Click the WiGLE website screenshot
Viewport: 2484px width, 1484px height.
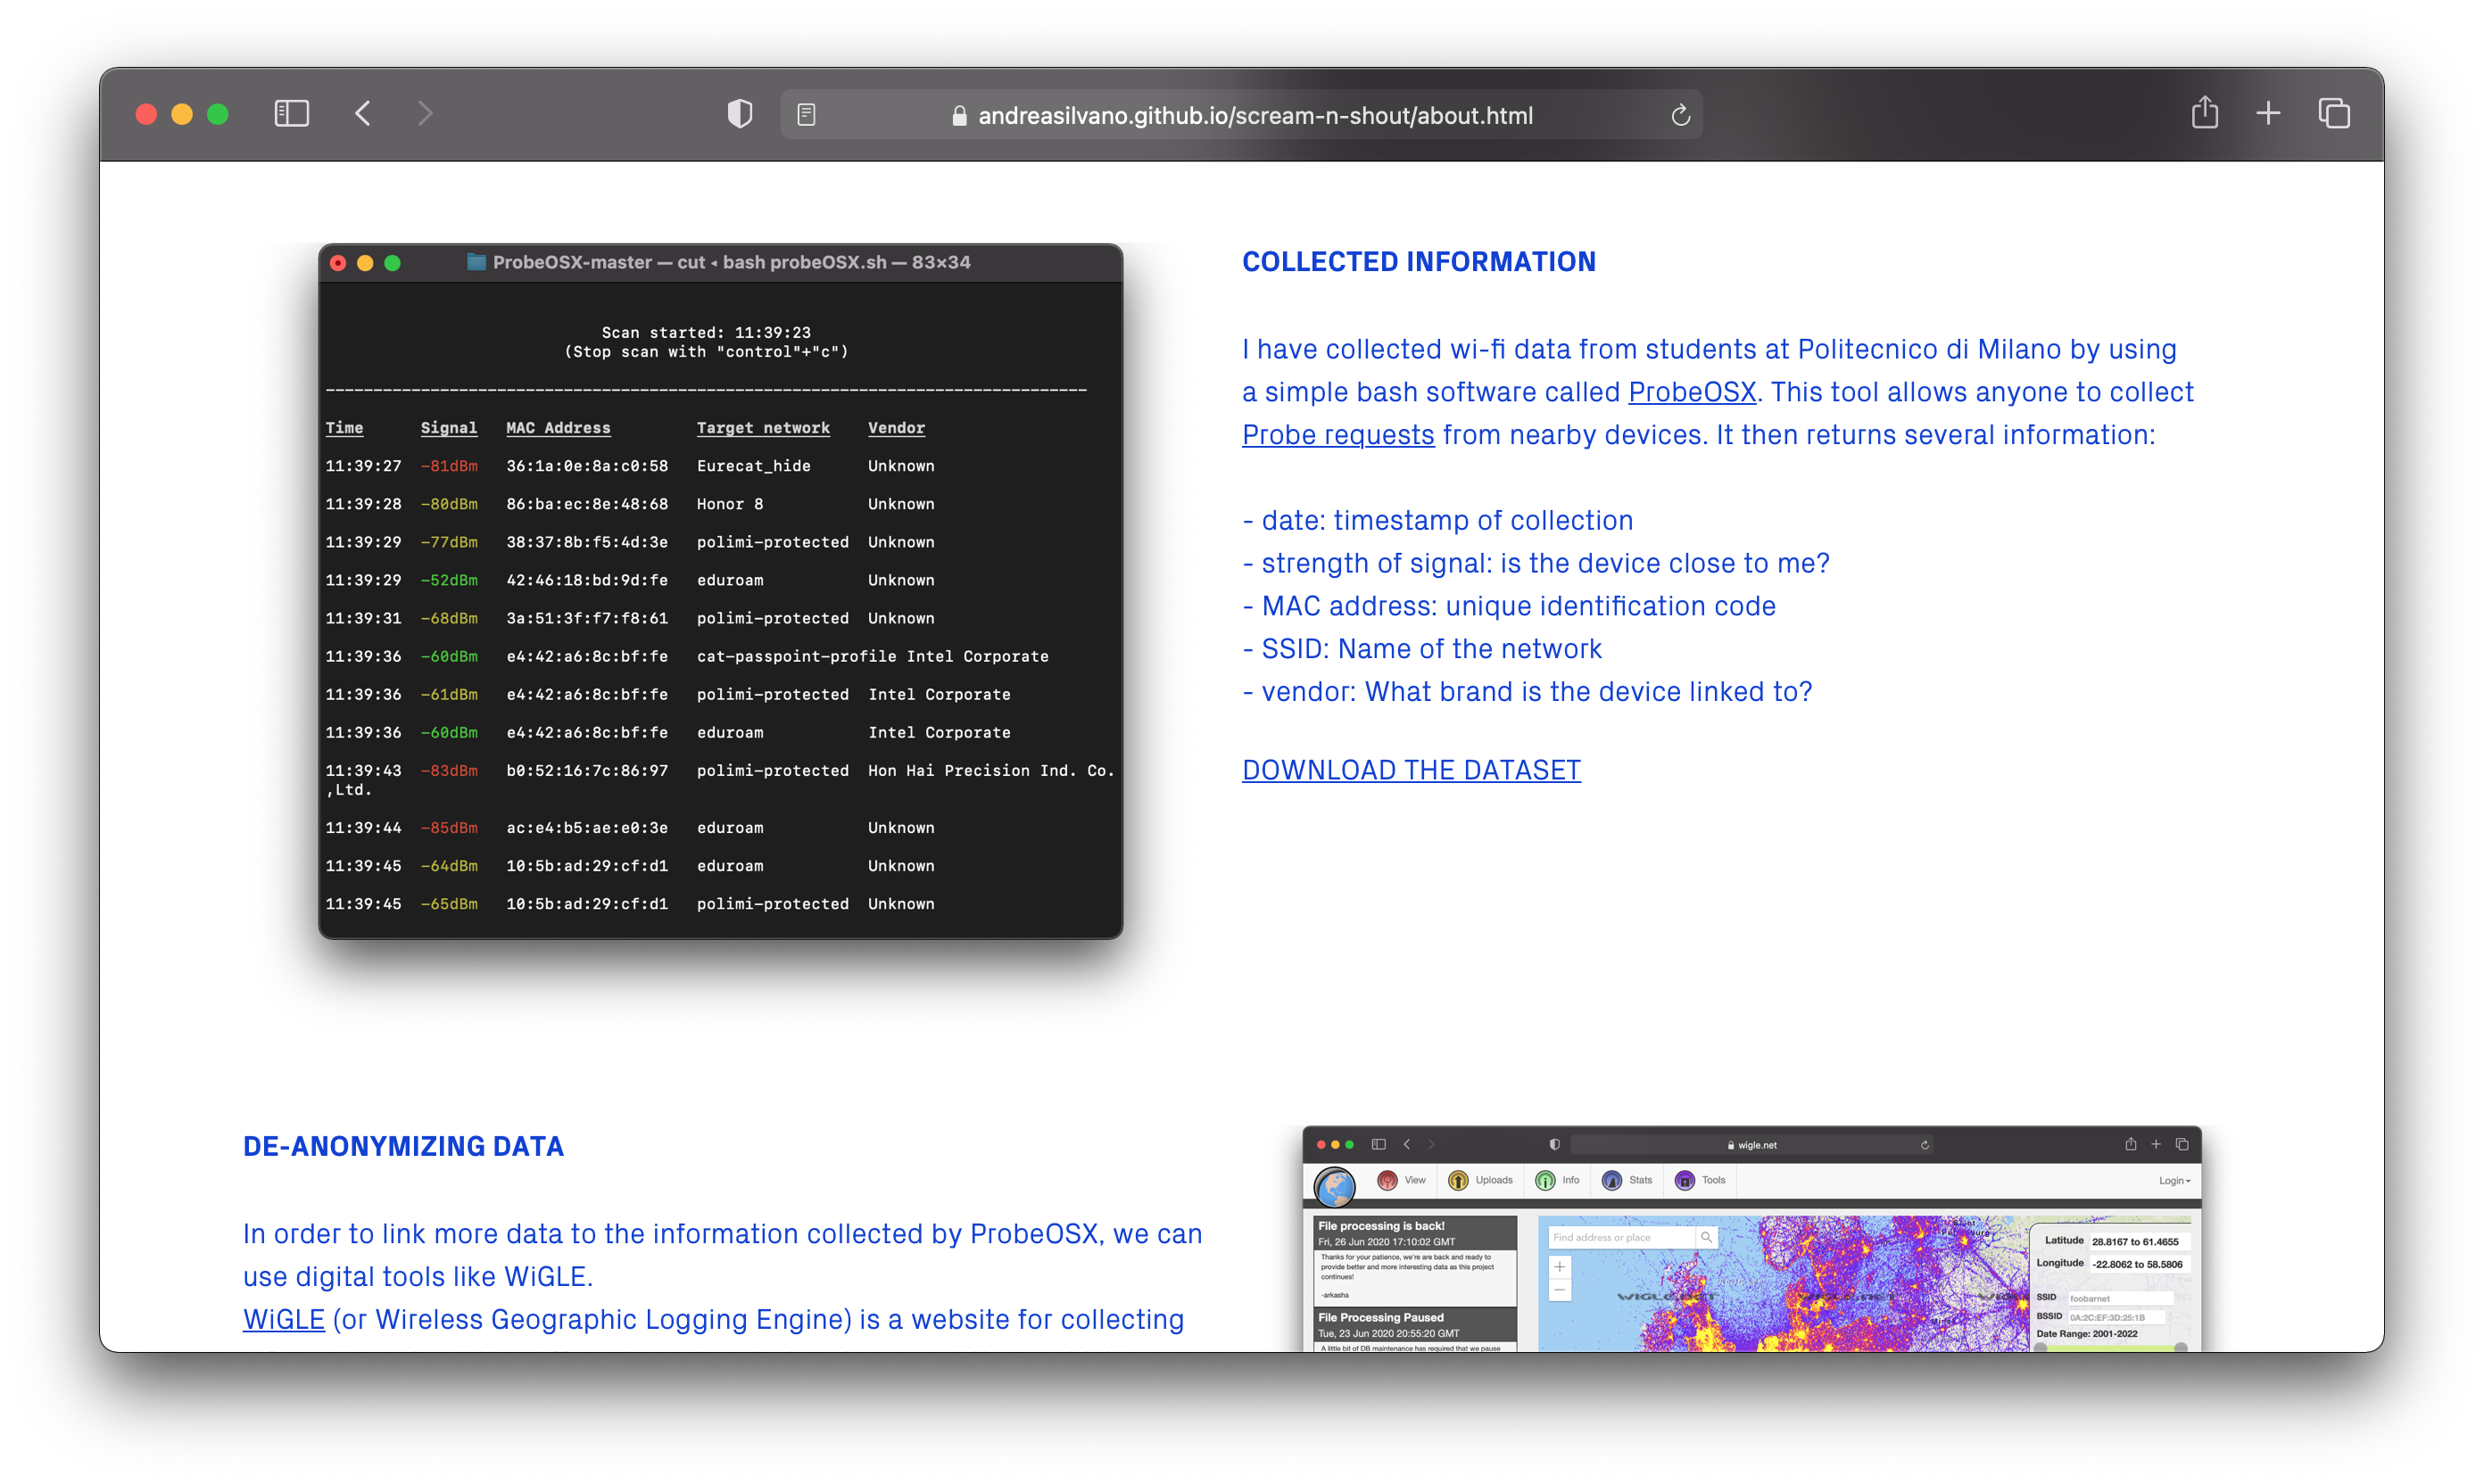point(1751,1239)
